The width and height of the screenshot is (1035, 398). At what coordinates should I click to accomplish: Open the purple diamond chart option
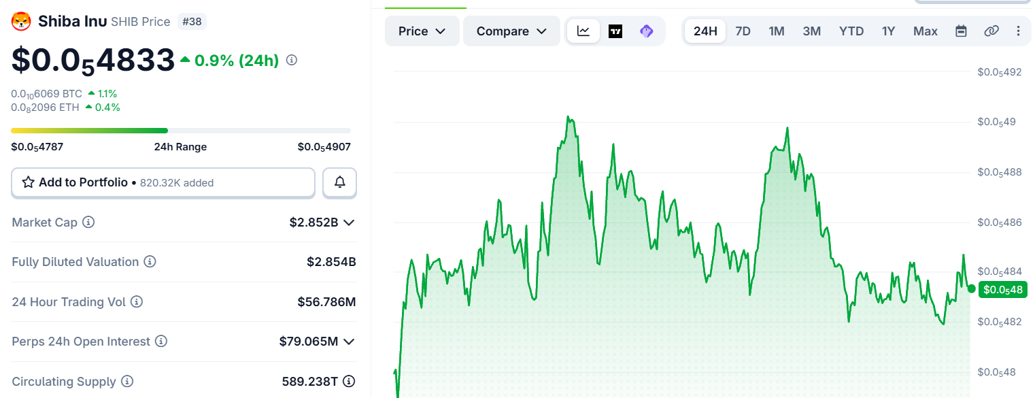pos(647,31)
